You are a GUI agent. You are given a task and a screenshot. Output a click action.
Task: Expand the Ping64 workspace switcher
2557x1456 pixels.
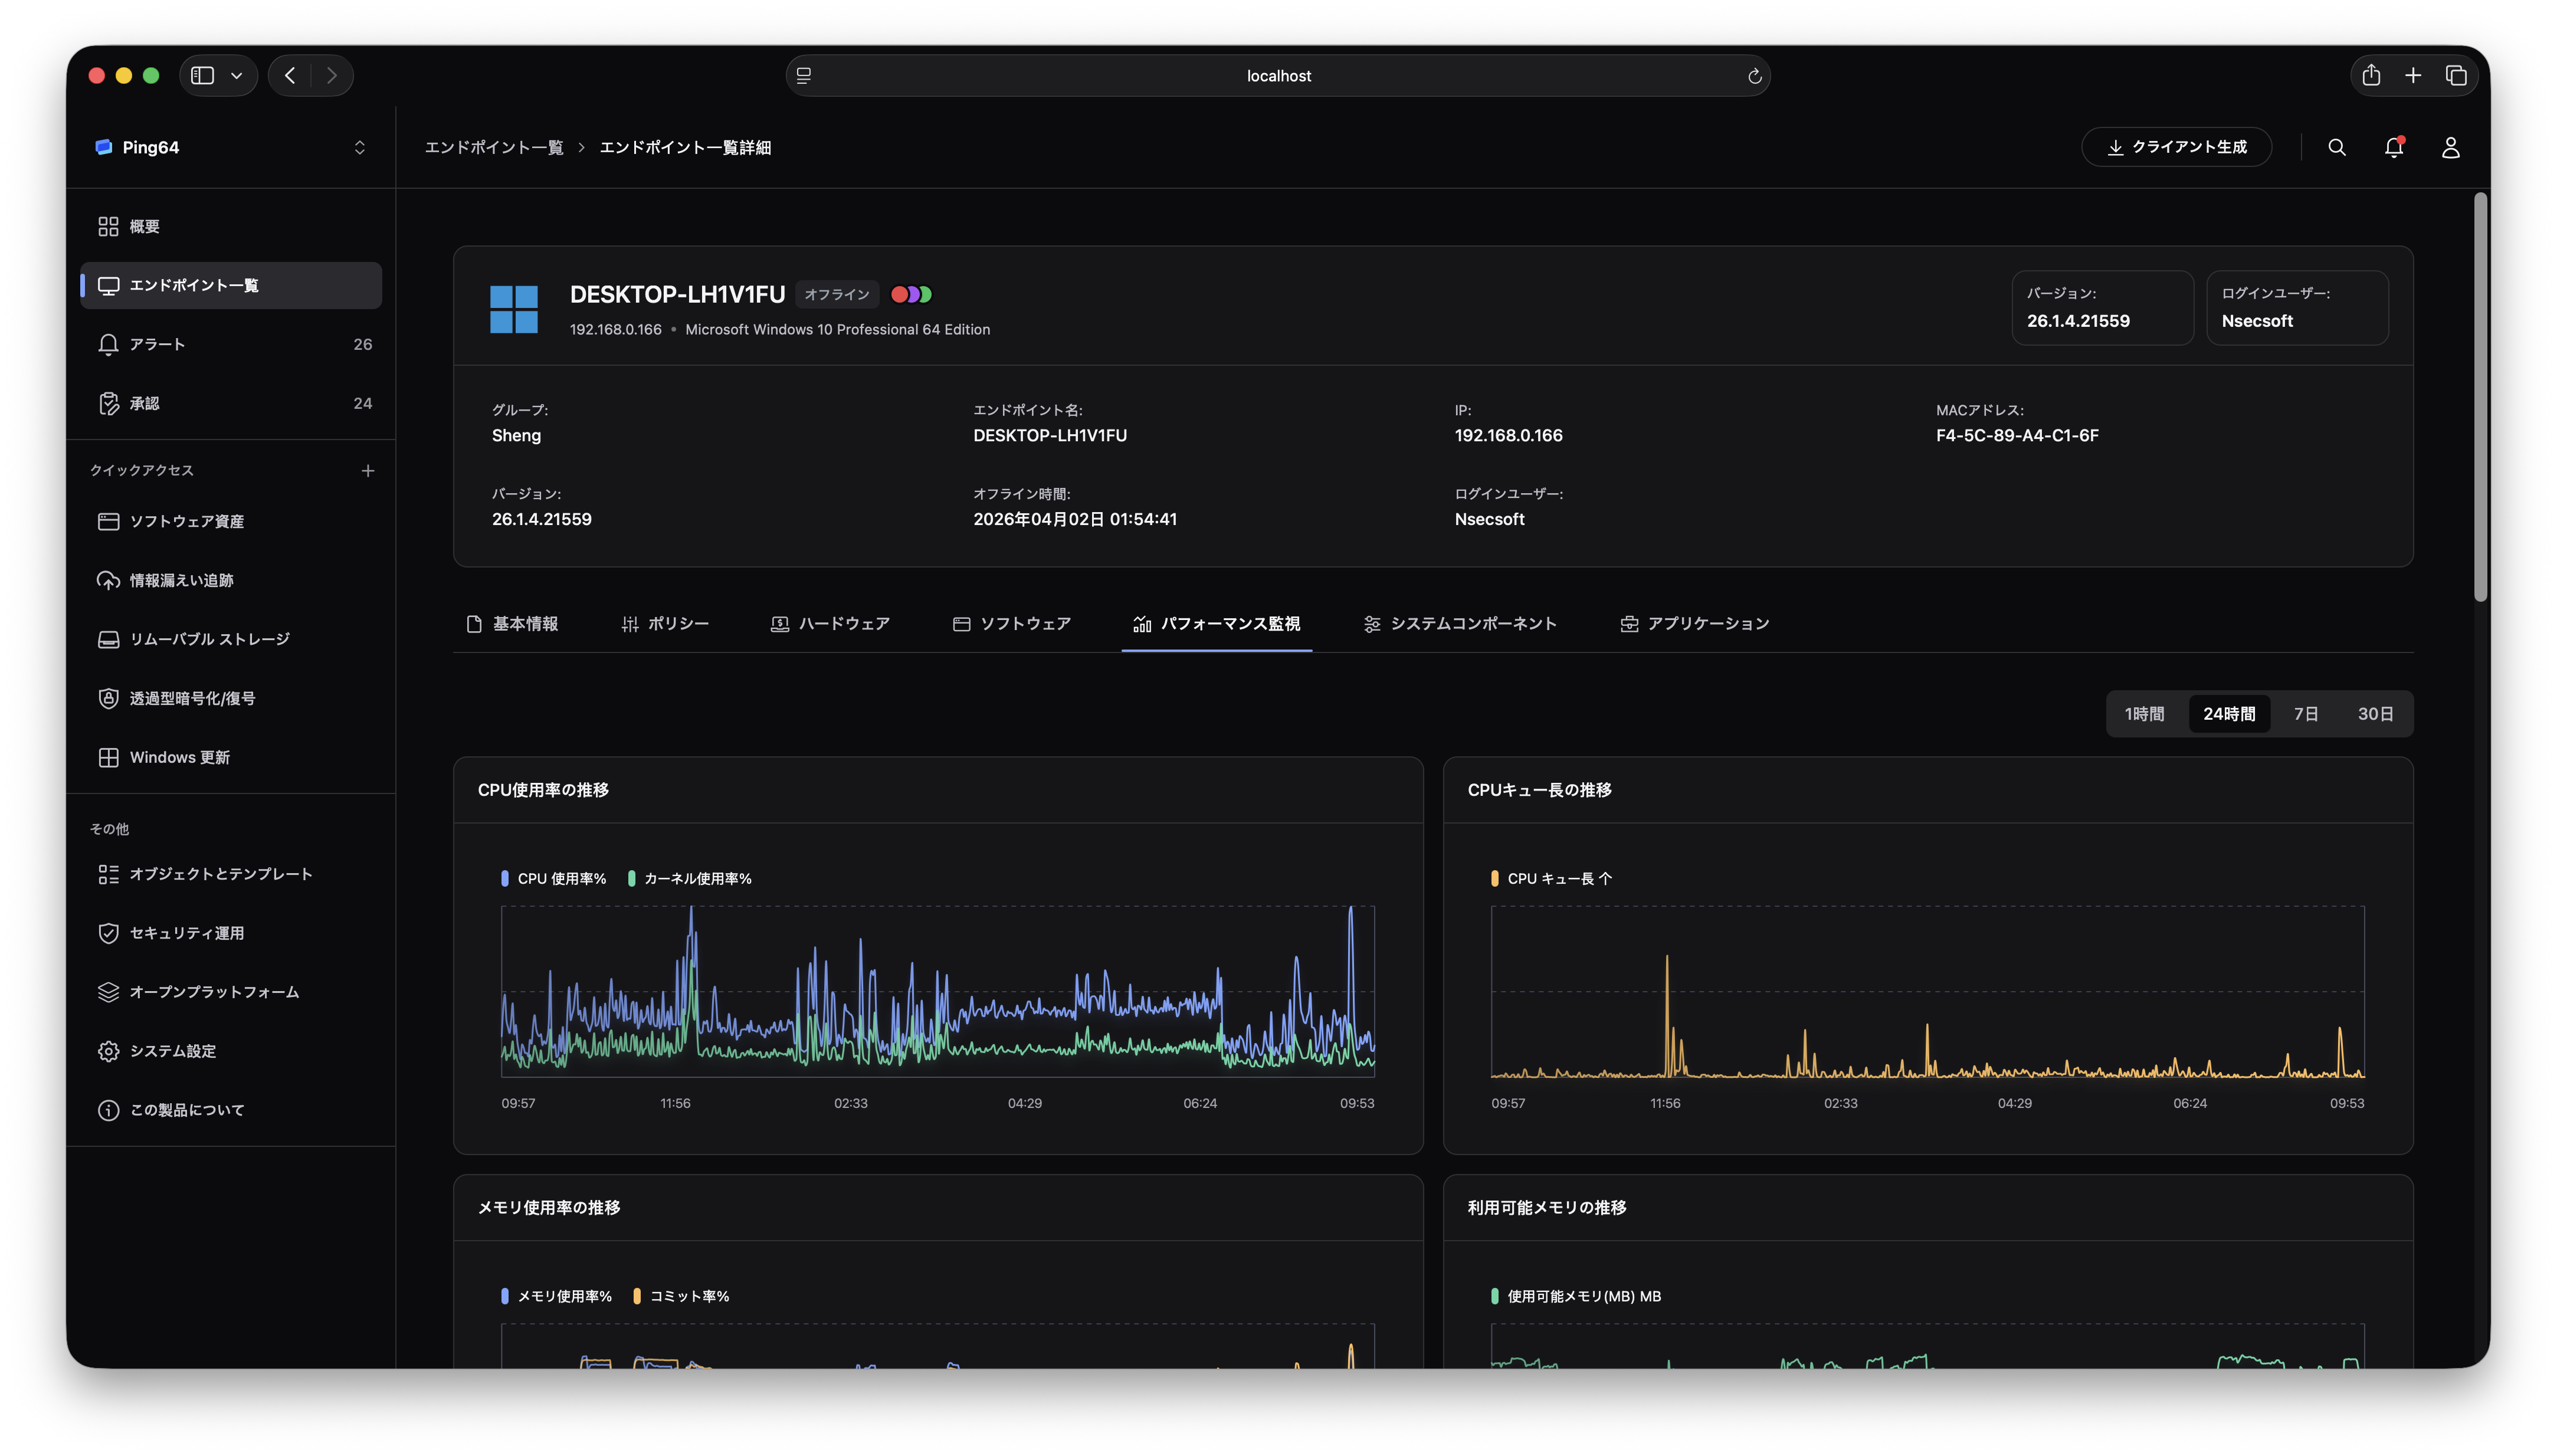pyautogui.click(x=359, y=147)
